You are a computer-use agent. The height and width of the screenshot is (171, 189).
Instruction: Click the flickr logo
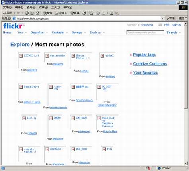point(13,26)
